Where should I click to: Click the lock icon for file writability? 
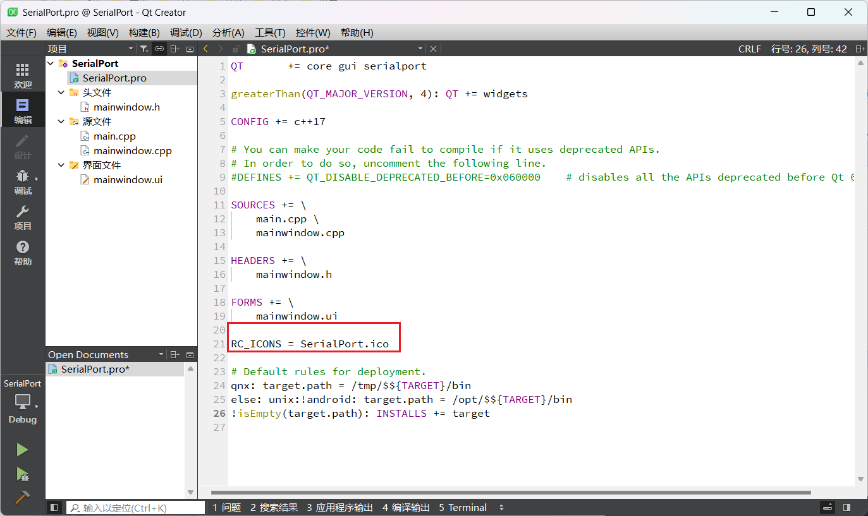(x=236, y=49)
